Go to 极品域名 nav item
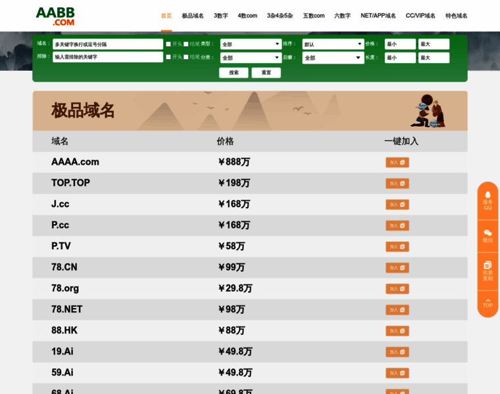500x394 pixels. [193, 16]
